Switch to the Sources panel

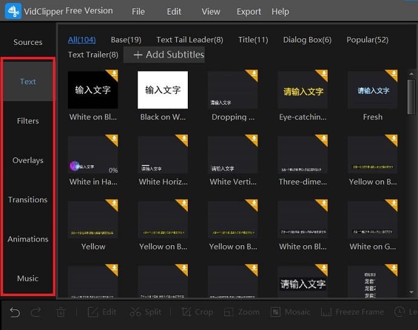coord(28,42)
